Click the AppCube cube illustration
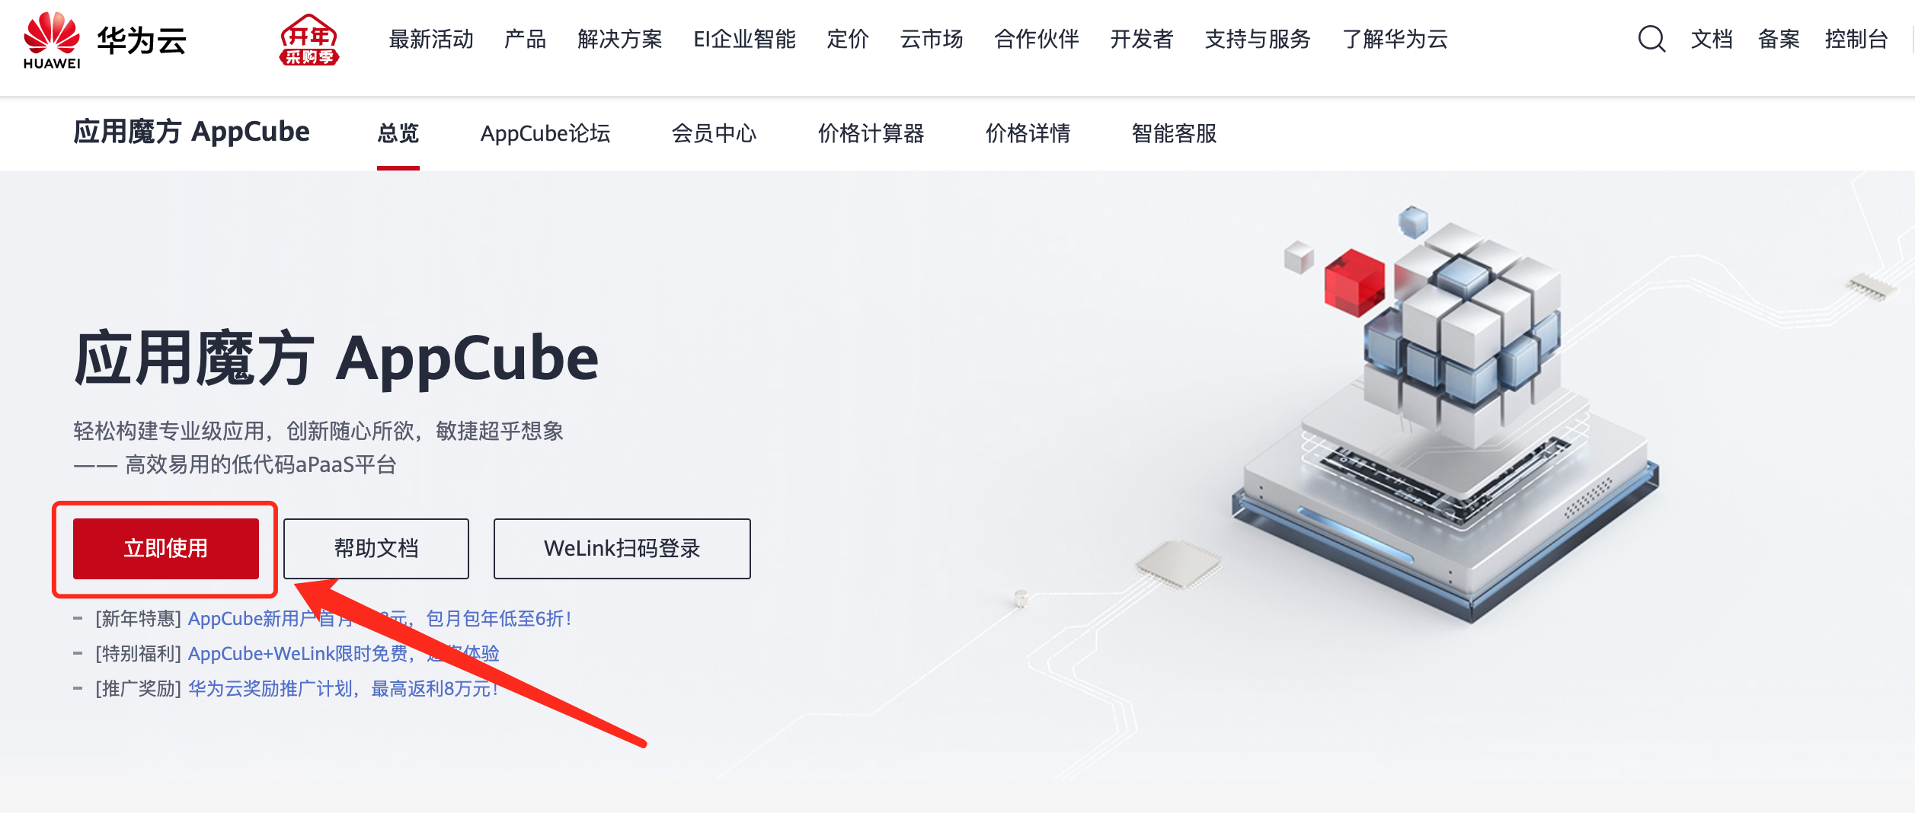1915x813 pixels. (x=1444, y=415)
